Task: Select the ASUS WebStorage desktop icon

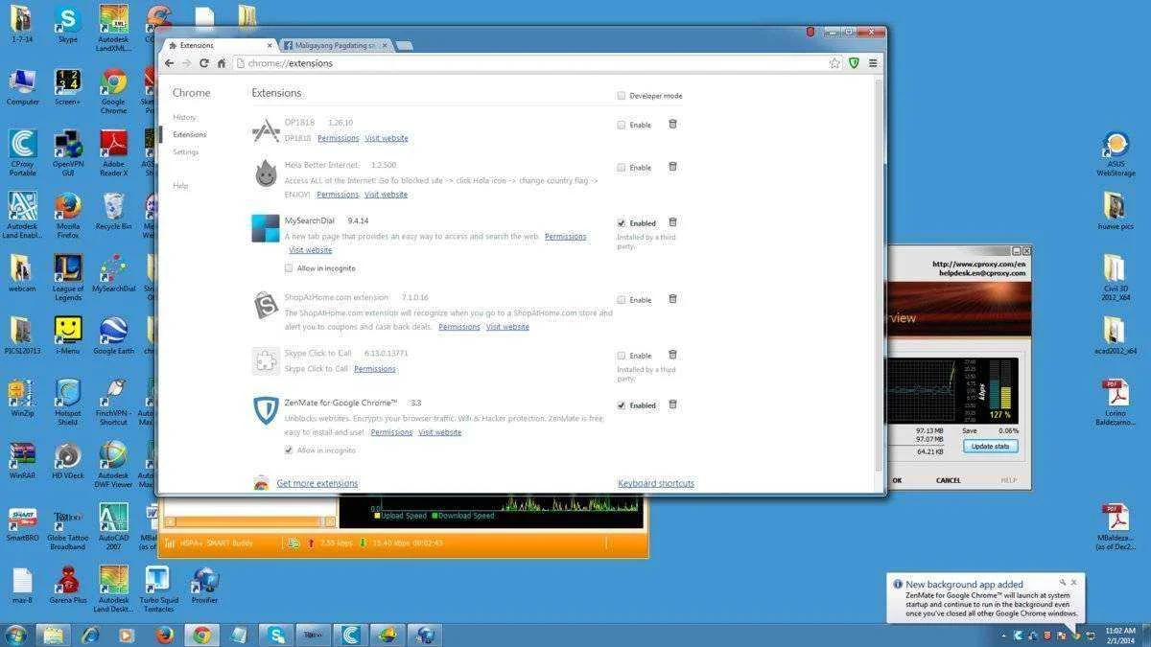Action: tap(1116, 154)
